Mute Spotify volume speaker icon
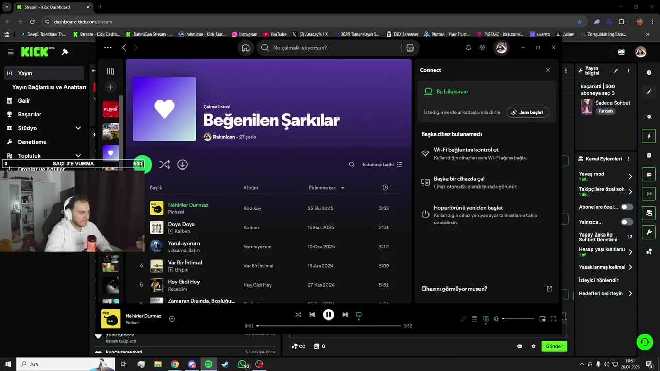660x371 pixels. click(496, 319)
